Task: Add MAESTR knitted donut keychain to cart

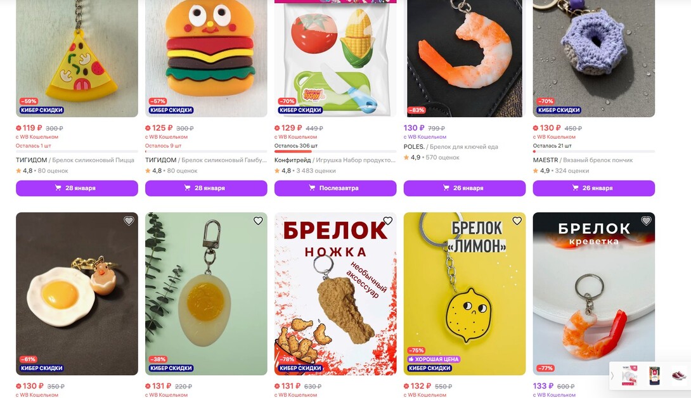Action: [593, 188]
